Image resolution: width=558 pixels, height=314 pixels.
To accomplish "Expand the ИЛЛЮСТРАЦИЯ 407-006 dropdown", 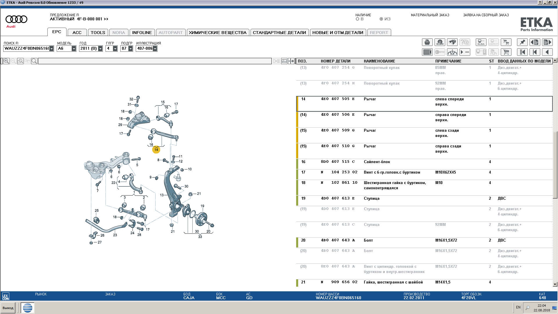I will (155, 49).
